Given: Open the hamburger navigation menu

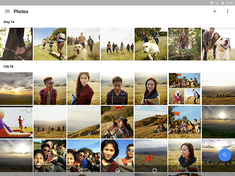Looking at the screenshot, I should [7, 11].
